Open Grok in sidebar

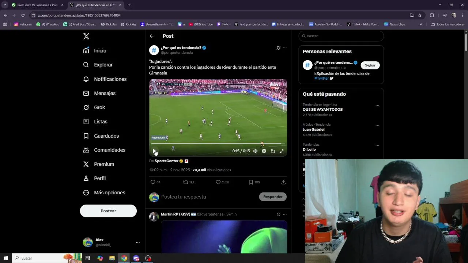coord(94,107)
